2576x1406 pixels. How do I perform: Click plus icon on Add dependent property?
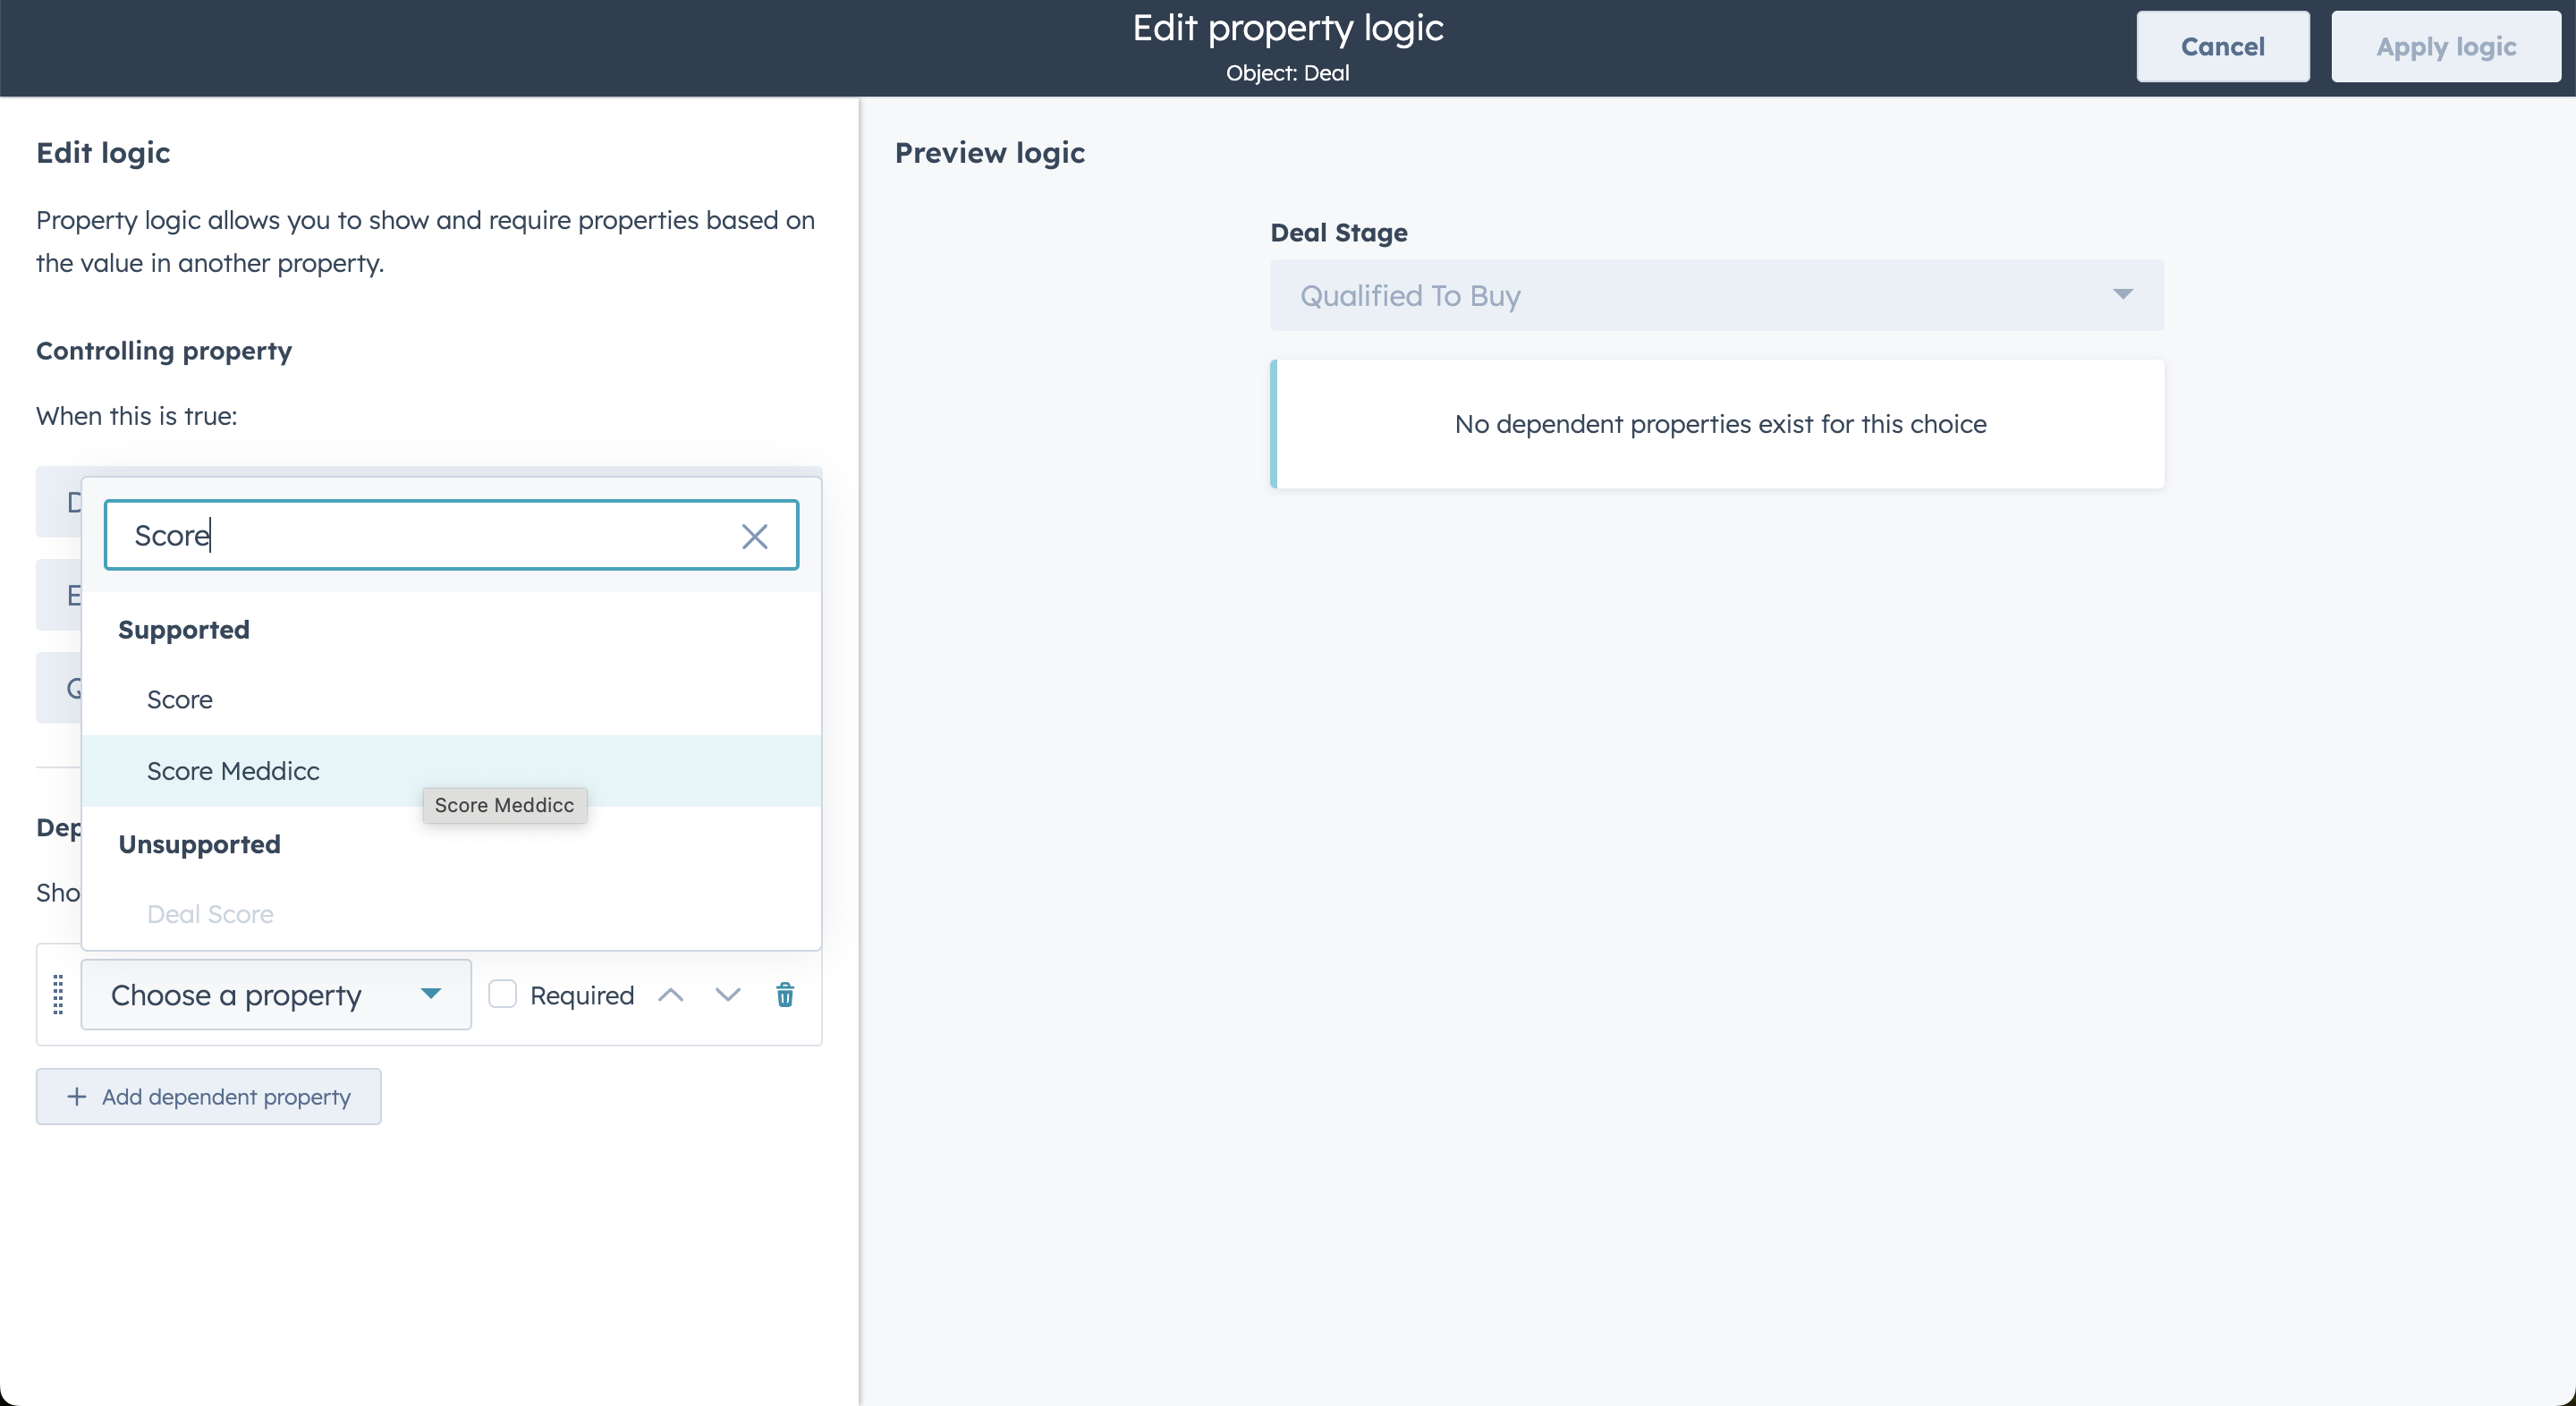[77, 1097]
